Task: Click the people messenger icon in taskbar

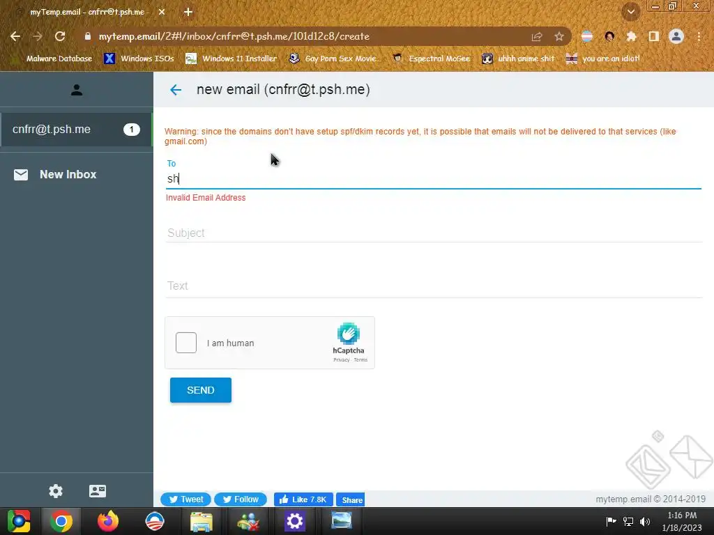Action: click(248, 521)
